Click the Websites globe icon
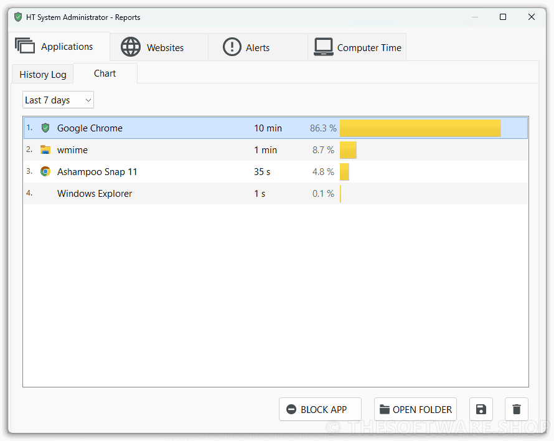The image size is (554, 441). (x=131, y=47)
